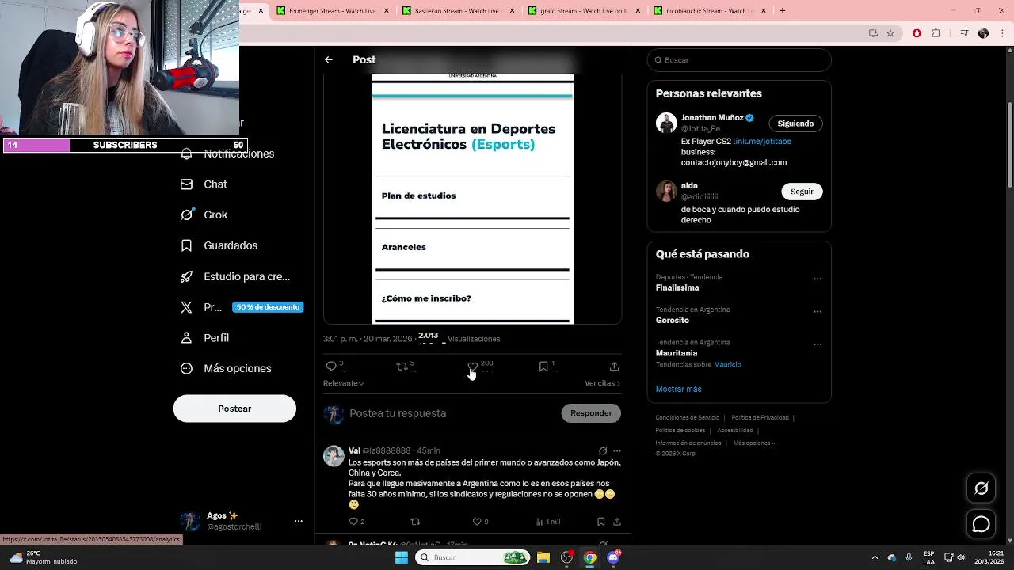Click Mostrar más under trends

click(x=678, y=389)
